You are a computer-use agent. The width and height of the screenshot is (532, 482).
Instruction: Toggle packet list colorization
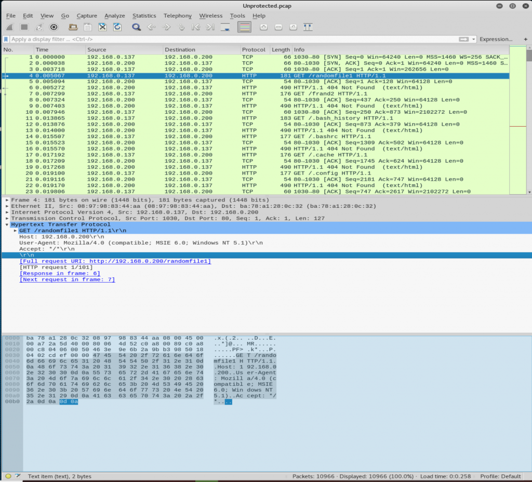coord(244,27)
